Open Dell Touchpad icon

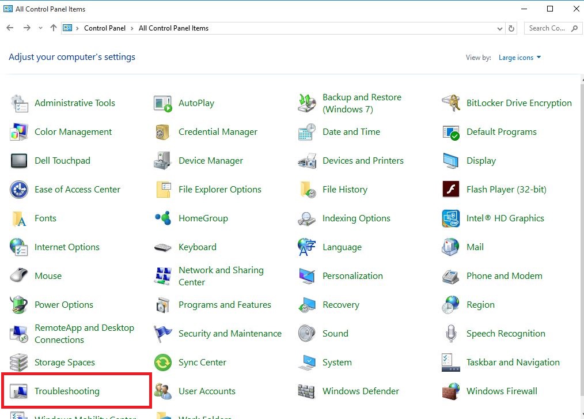tap(19, 161)
